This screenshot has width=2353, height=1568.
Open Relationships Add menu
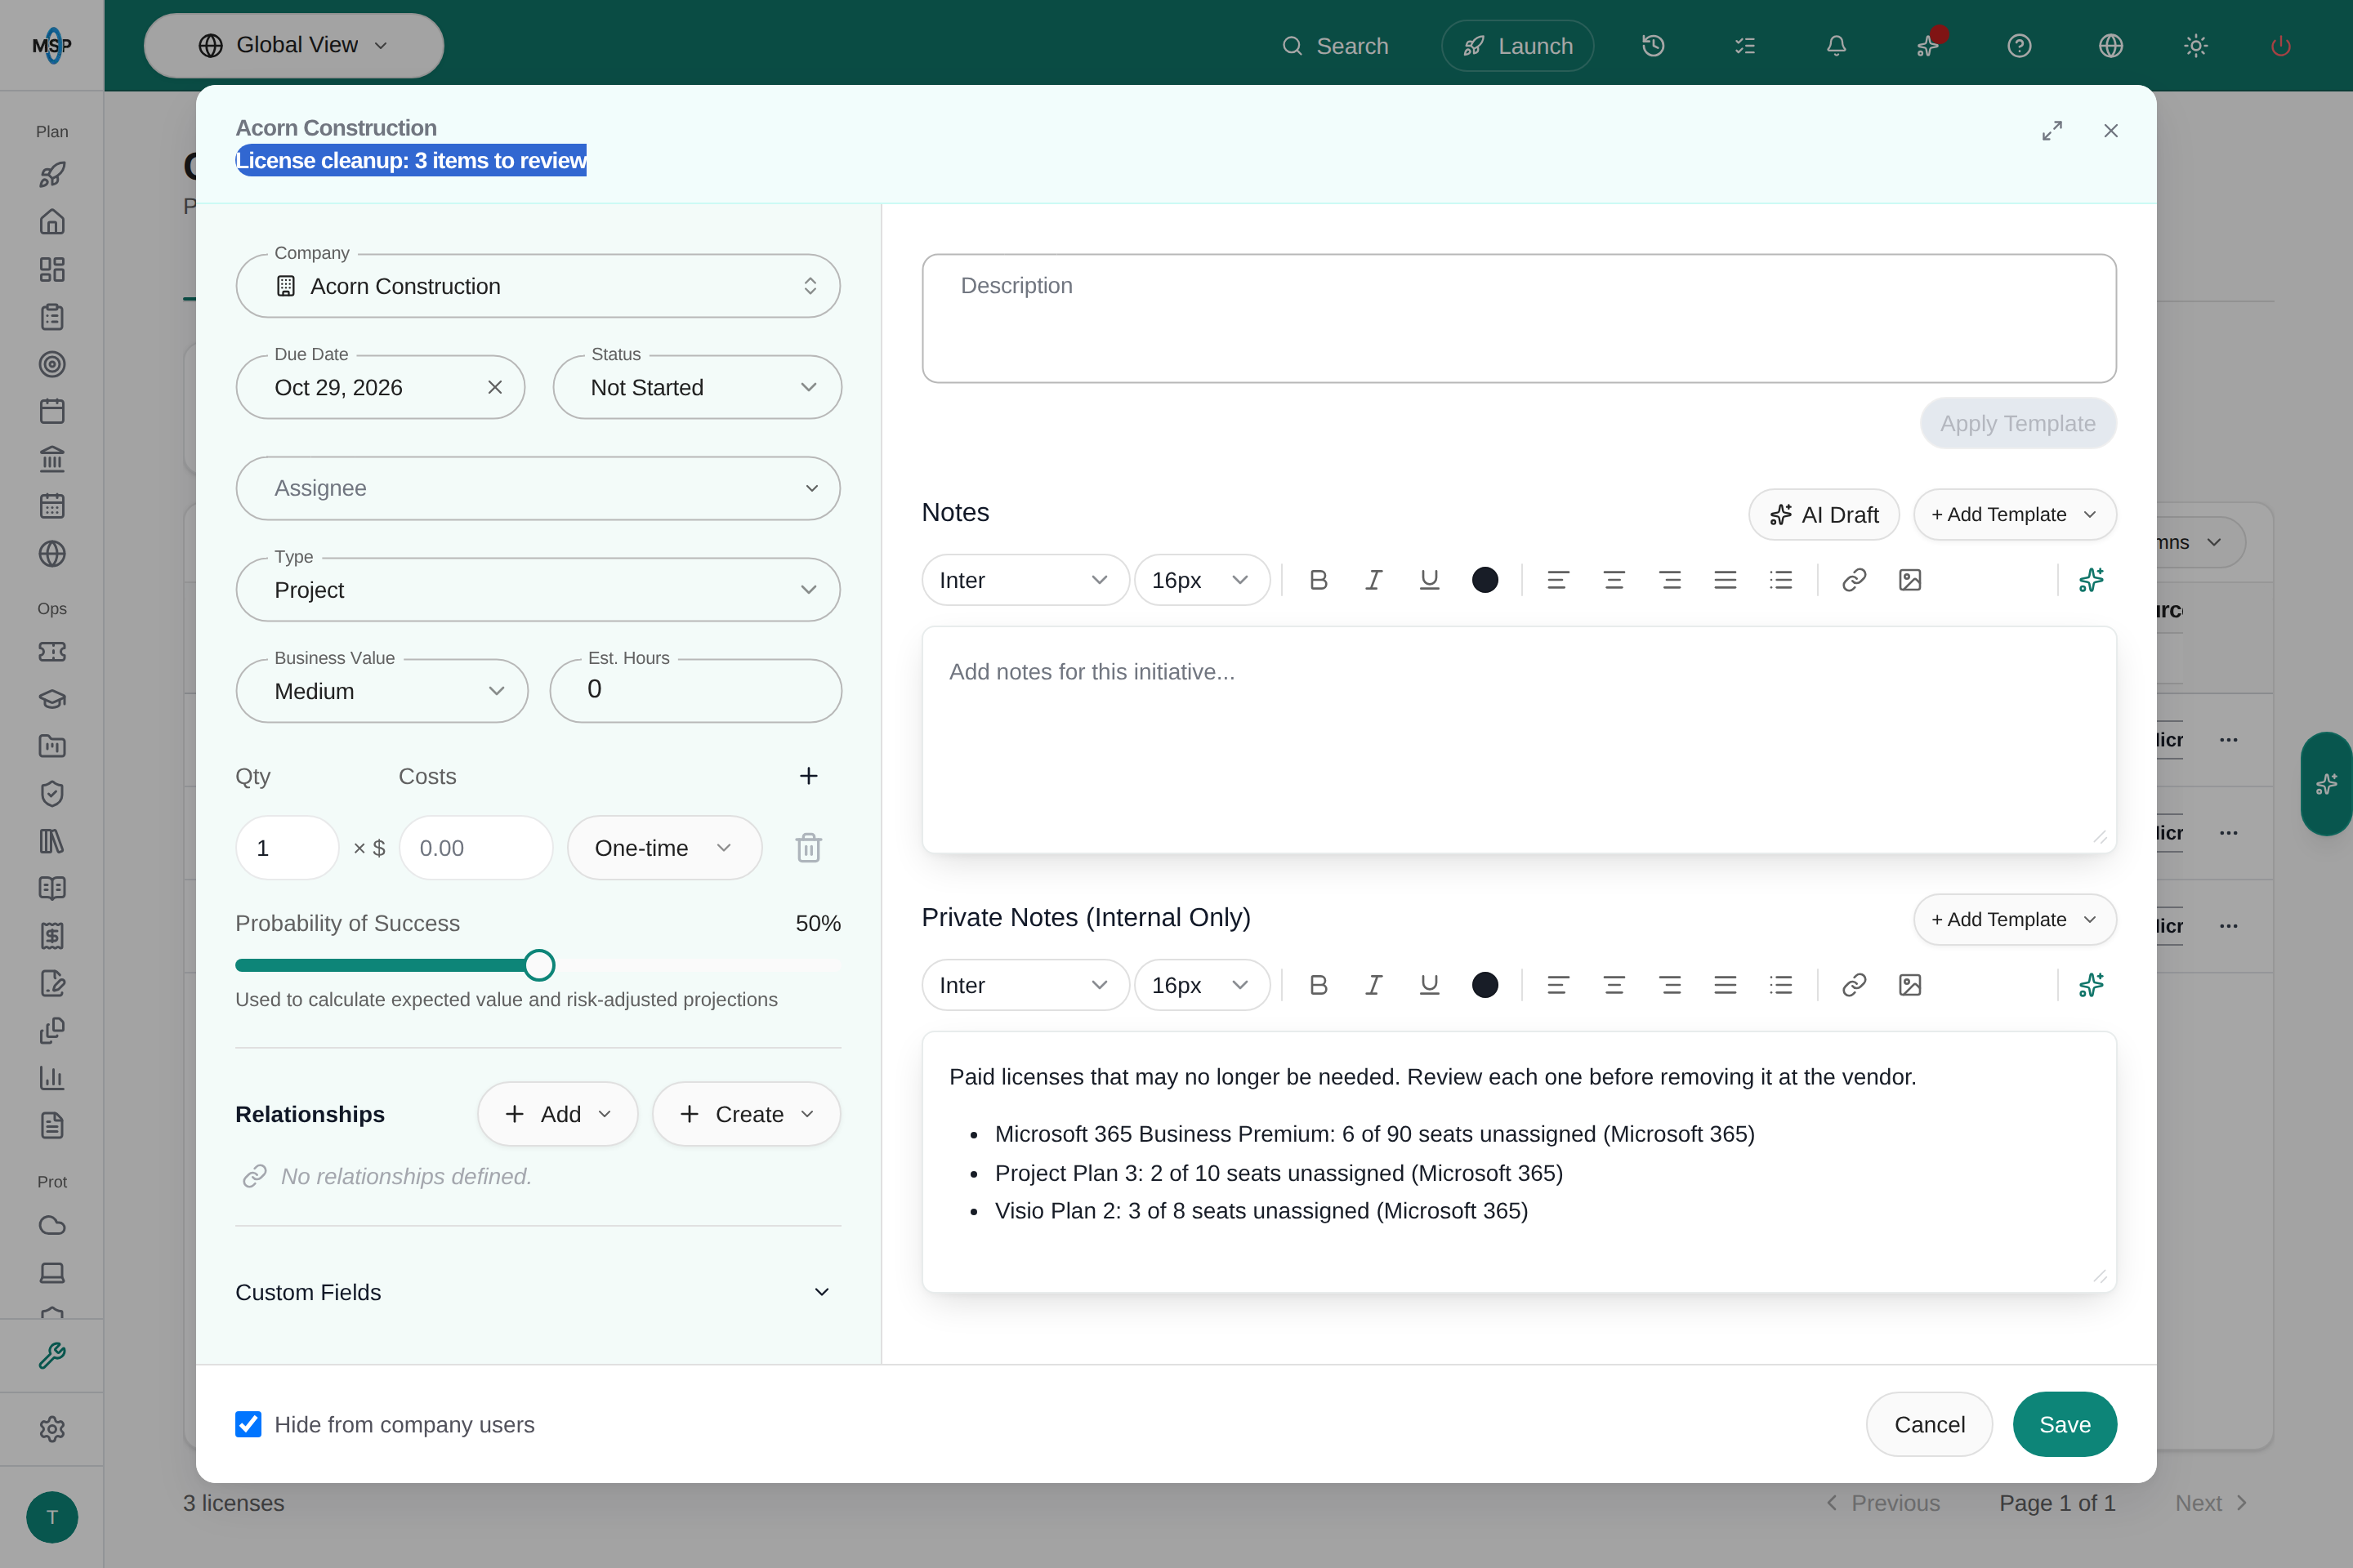557,1114
